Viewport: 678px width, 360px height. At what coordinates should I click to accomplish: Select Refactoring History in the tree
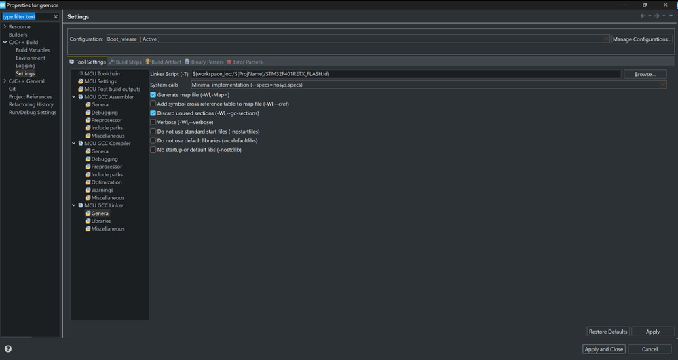[x=31, y=104]
